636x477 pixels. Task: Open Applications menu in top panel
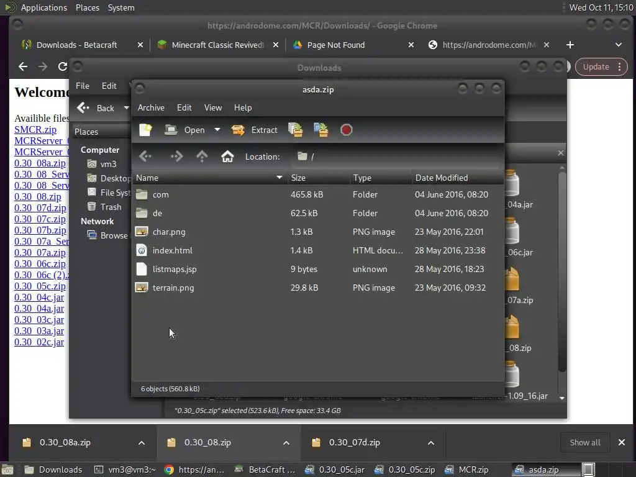[x=44, y=7]
